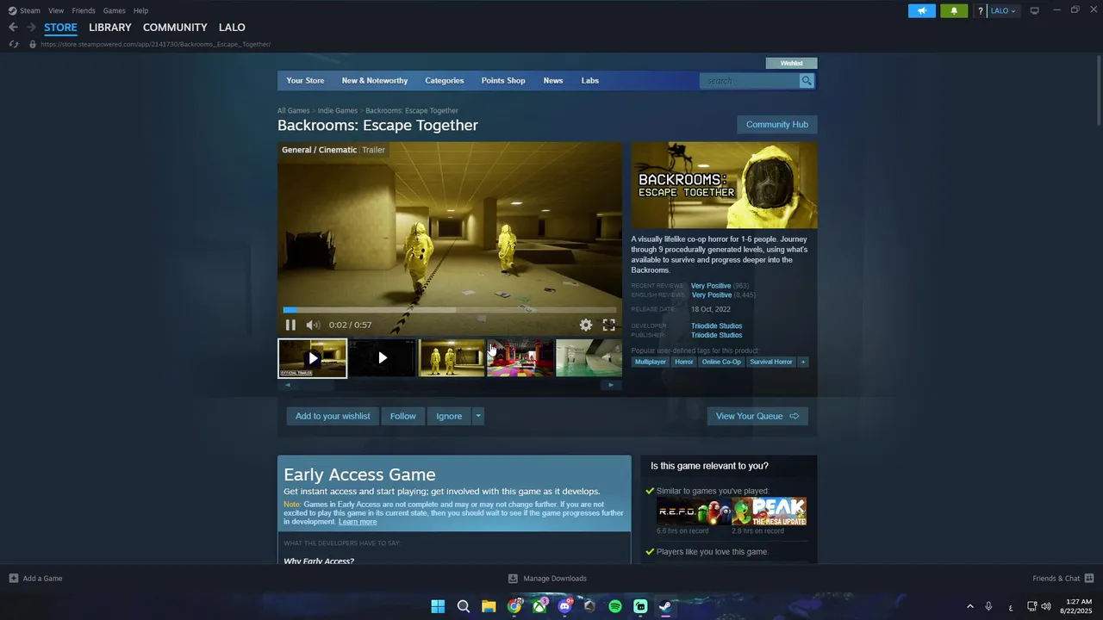Open the notifications bell
Image resolution: width=1103 pixels, height=620 pixels.
pos(954,10)
